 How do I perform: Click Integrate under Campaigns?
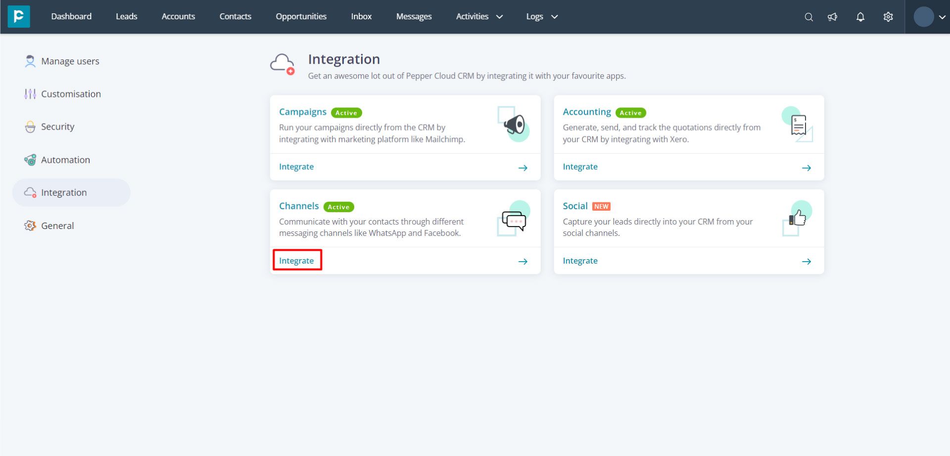click(296, 167)
